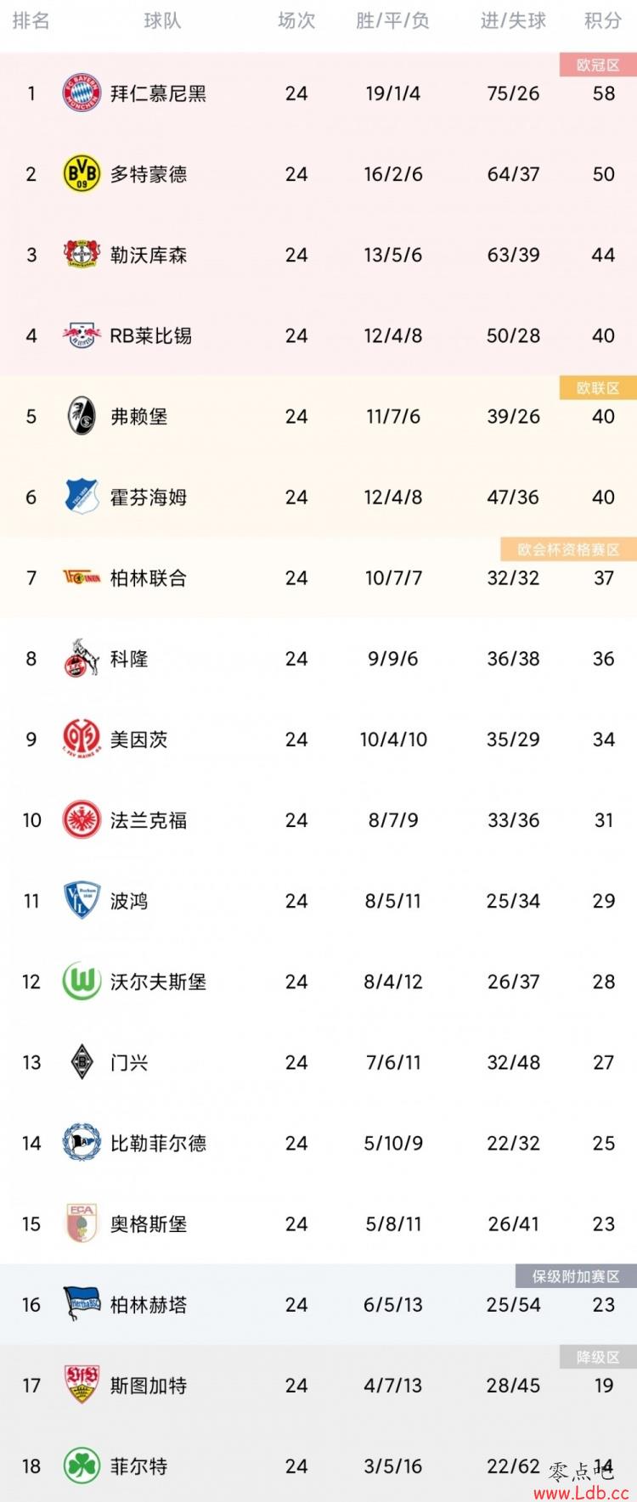The height and width of the screenshot is (1502, 637).
Task: Click the 科隆 team name
Action: (129, 659)
